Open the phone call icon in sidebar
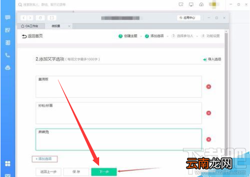 click(8, 55)
